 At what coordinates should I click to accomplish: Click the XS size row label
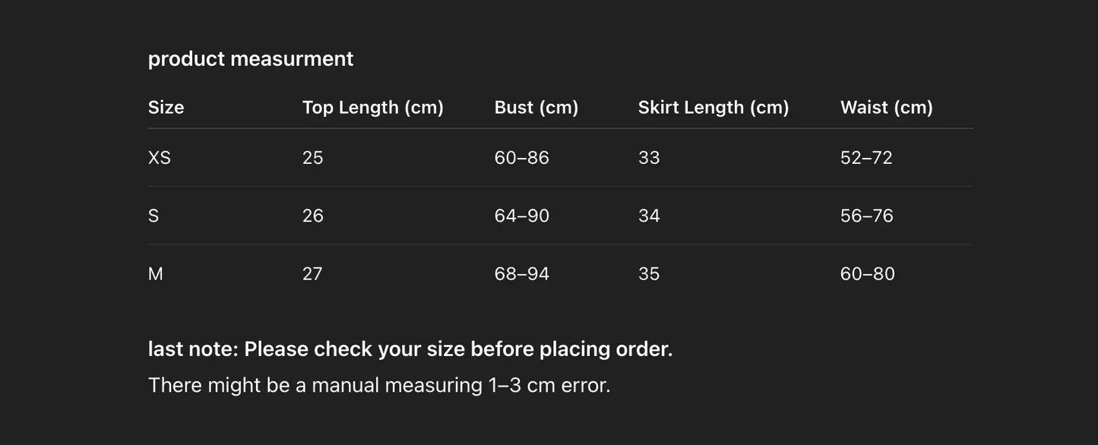click(160, 158)
